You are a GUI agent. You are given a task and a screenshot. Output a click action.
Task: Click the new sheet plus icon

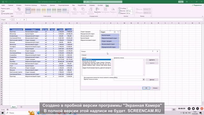click(21, 107)
